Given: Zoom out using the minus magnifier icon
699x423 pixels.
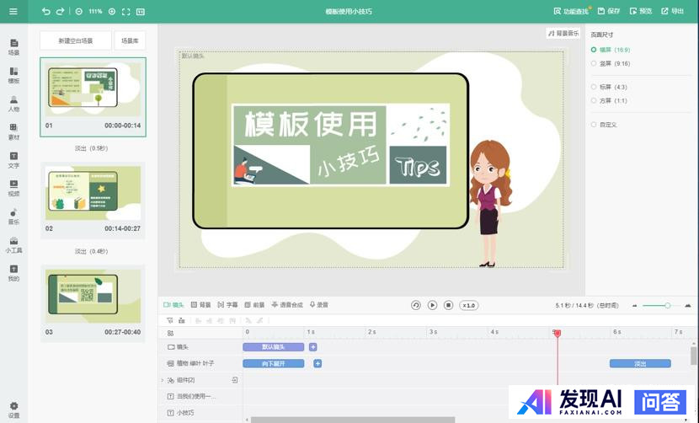Looking at the screenshot, I should [78, 12].
